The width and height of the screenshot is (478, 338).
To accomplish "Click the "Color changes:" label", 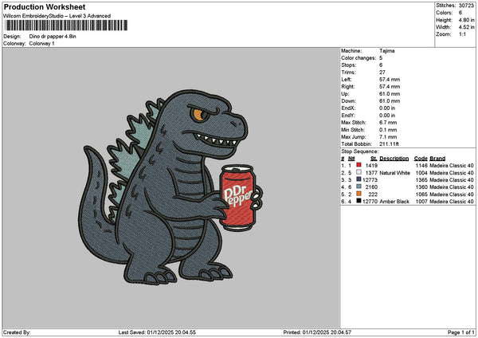I will tap(358, 58).
